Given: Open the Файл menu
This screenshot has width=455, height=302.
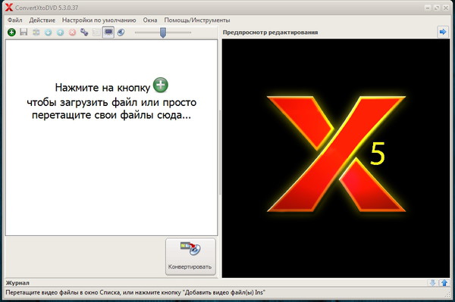Looking at the screenshot, I should (15, 20).
